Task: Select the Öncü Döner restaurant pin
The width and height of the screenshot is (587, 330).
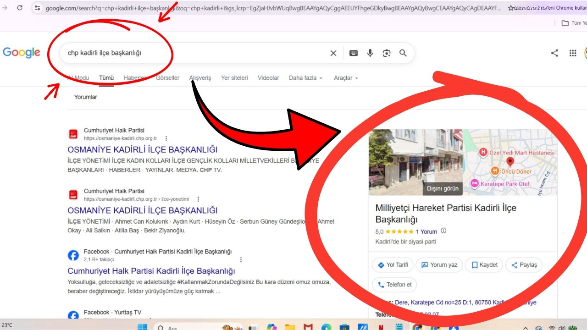Action: tap(495, 171)
